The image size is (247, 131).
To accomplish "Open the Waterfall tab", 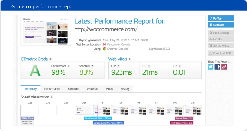I will pos(92,89).
